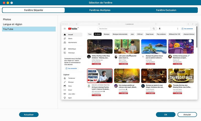Open the Chillout Rooftop Coffee Shop thumbnail
Screen dimensions: 201x121
(x=100, y=46)
